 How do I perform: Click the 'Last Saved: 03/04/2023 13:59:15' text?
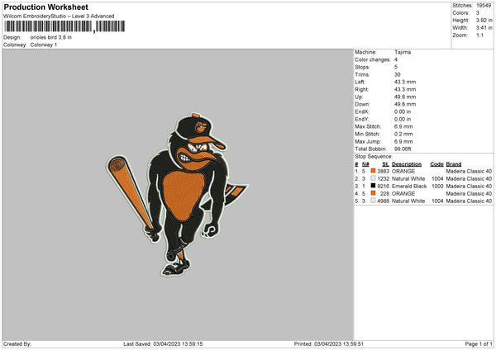[x=163, y=344]
